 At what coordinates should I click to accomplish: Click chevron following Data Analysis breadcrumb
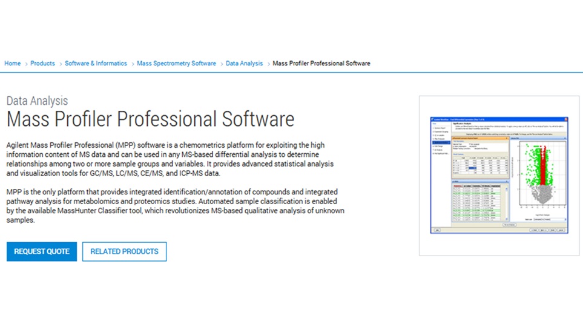[x=268, y=64]
